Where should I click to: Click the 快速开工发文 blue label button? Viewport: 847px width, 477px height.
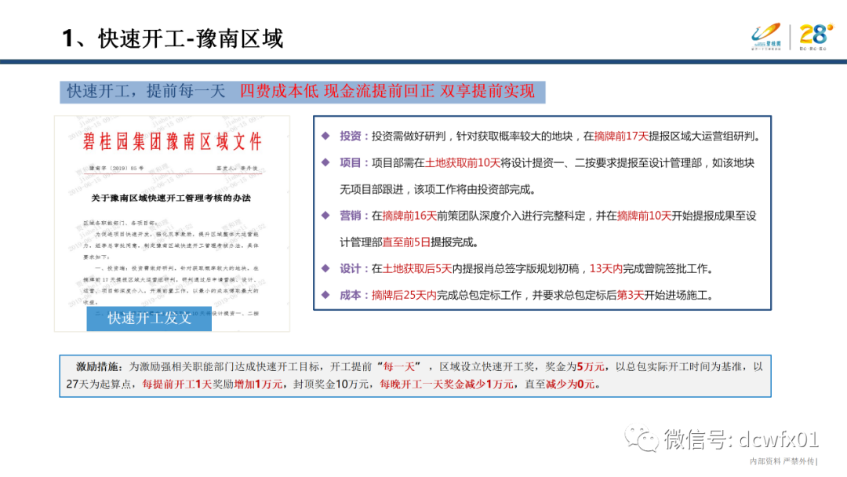pos(149,319)
